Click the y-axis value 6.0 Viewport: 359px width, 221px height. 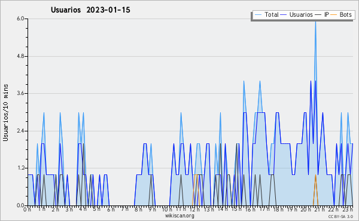pyautogui.click(x=20, y=19)
